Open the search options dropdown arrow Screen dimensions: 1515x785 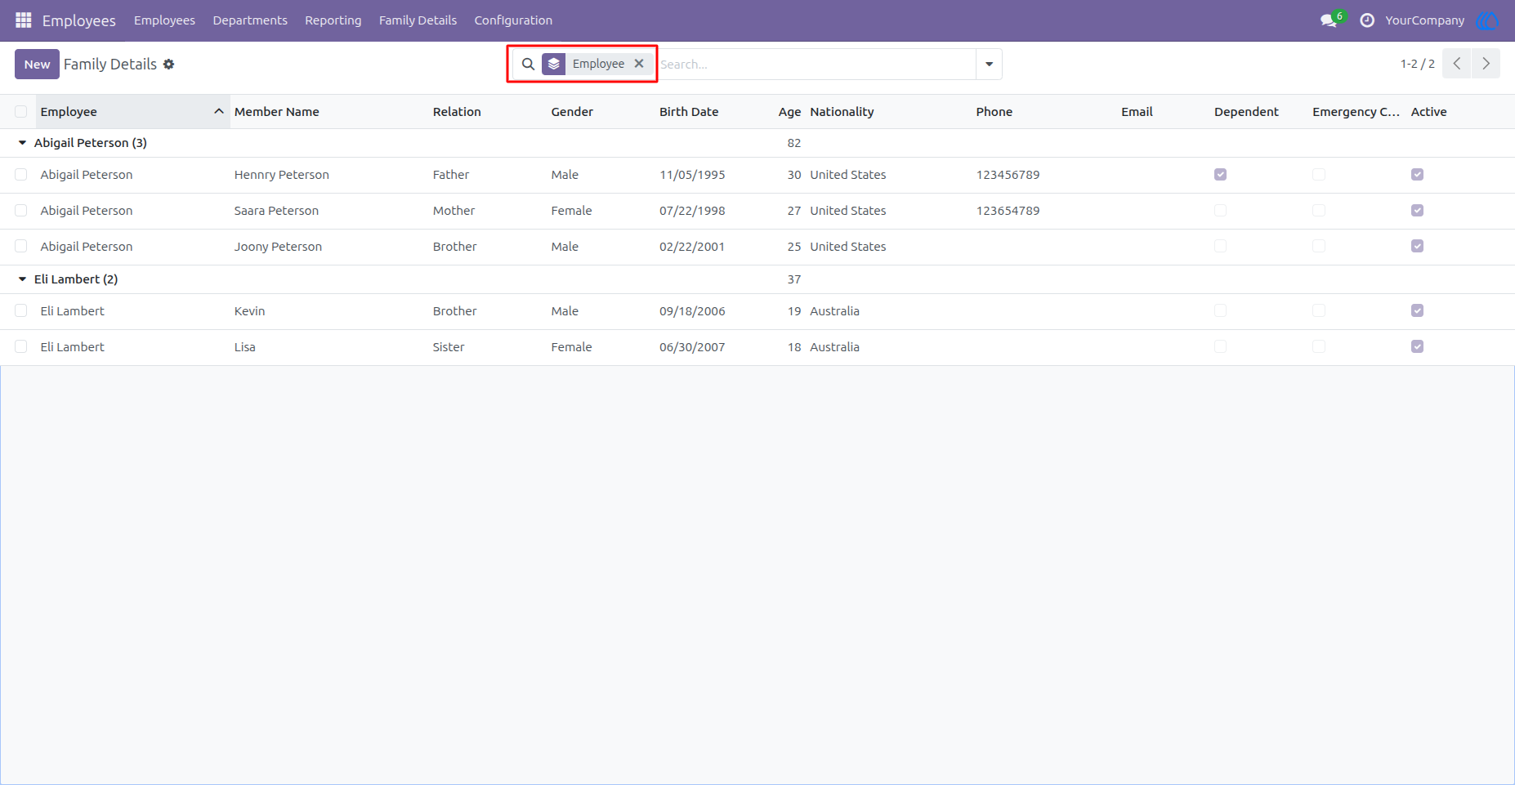click(x=989, y=64)
